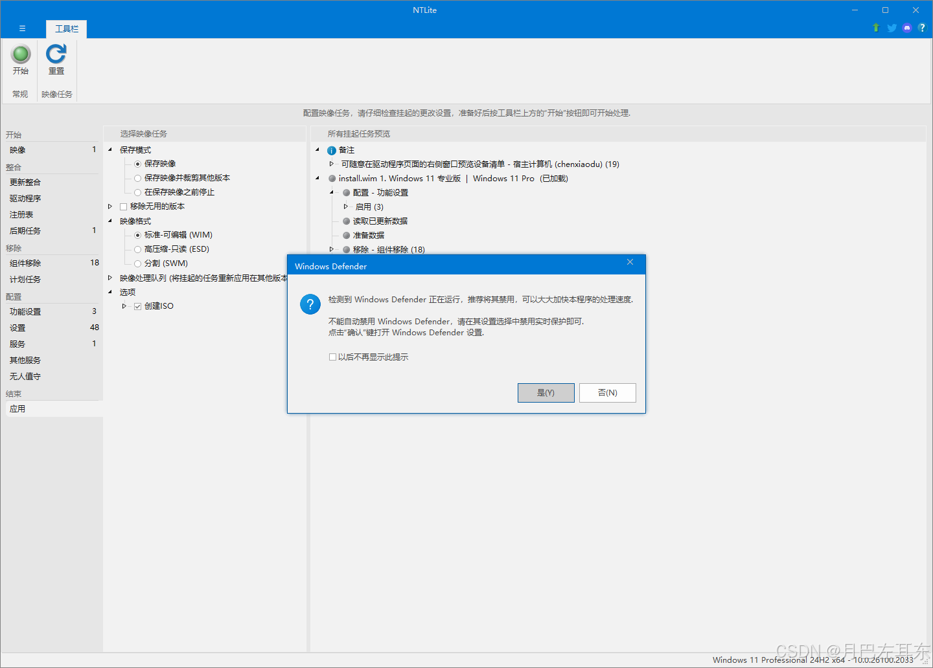Image resolution: width=933 pixels, height=668 pixels.
Task: Click the help question mark icon in title bar
Action: click(922, 28)
